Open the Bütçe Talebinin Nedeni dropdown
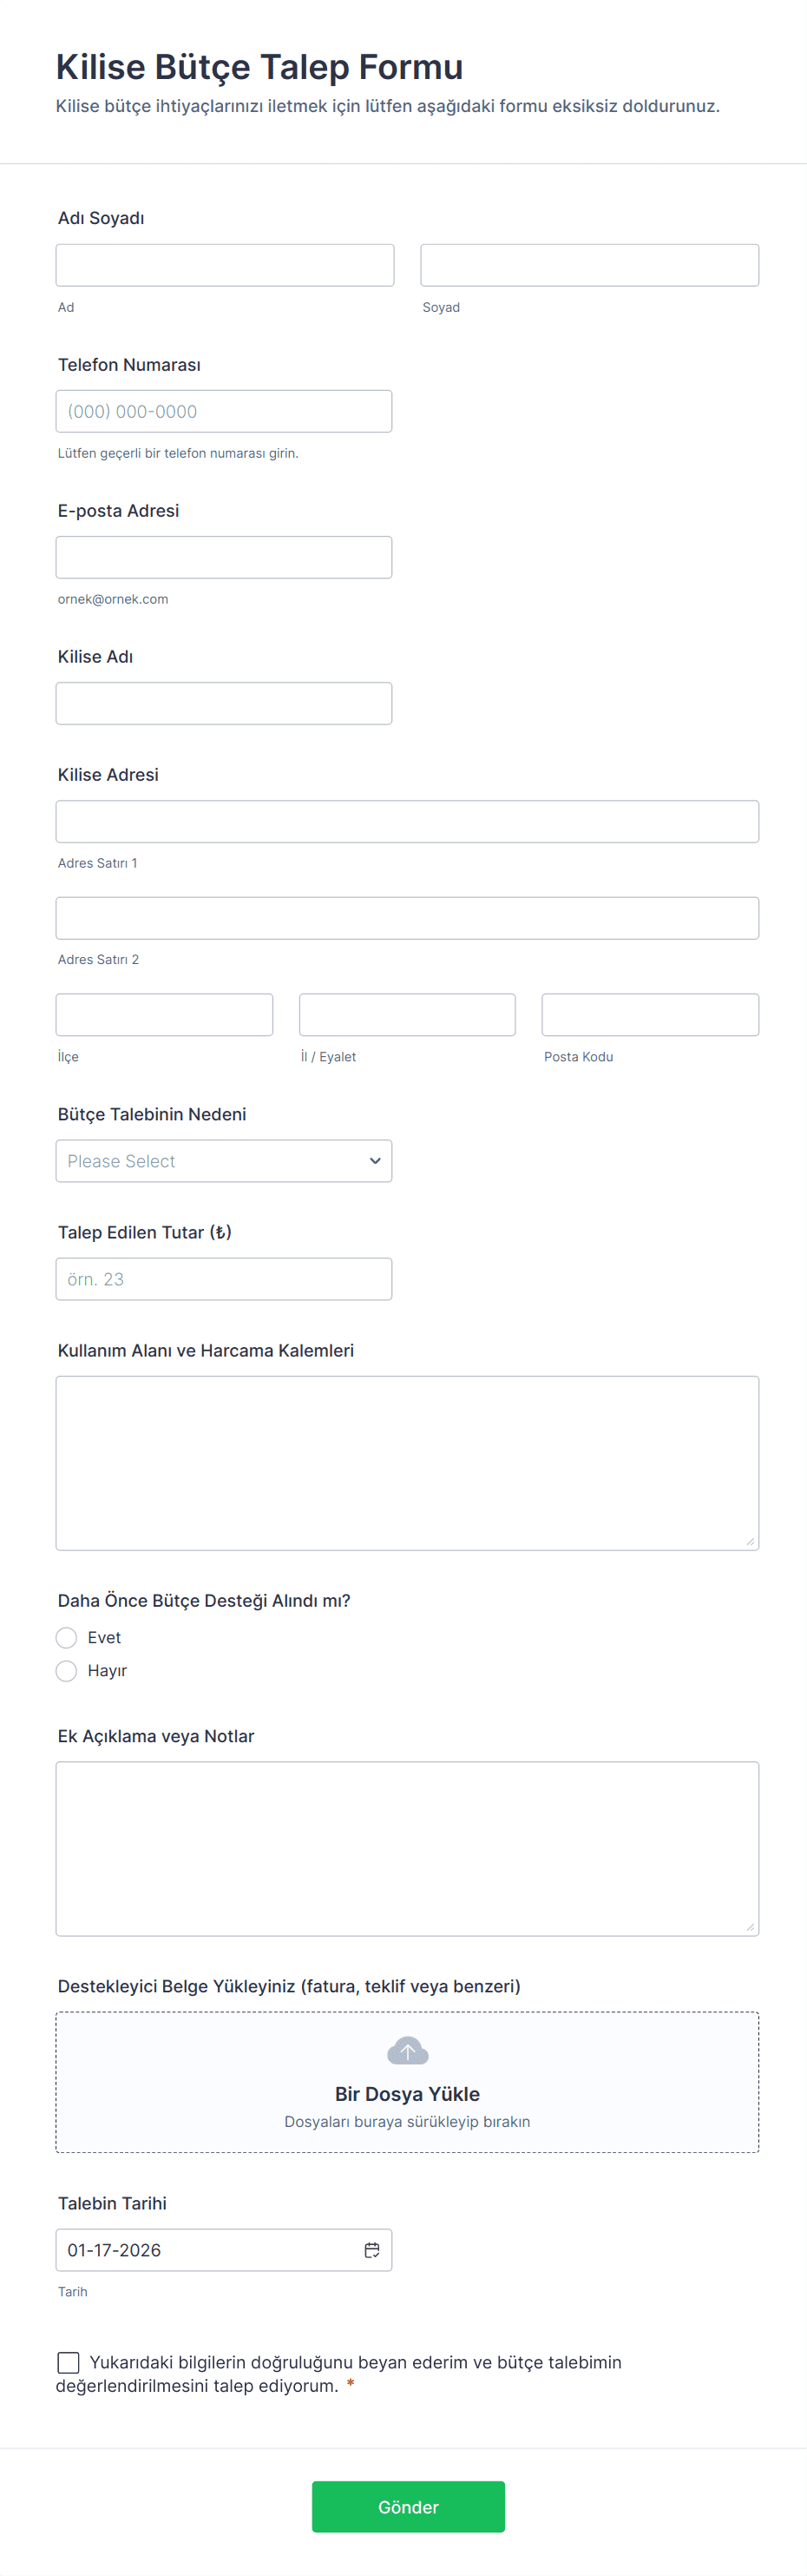The image size is (807, 2576). coord(224,1160)
